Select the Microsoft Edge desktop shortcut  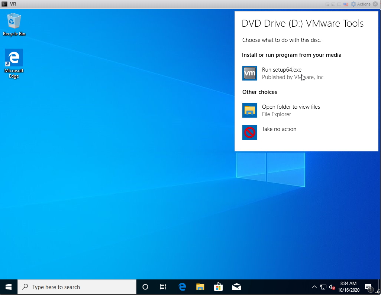(x=14, y=63)
